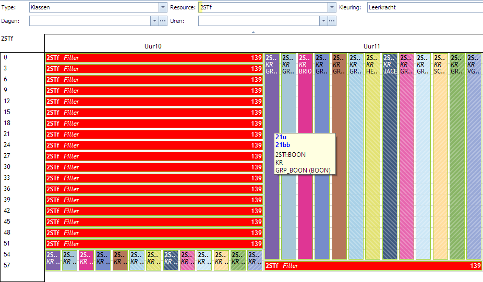Select the dark navy JACE column in Uur11
This screenshot has height=282, width=483.
390,156
